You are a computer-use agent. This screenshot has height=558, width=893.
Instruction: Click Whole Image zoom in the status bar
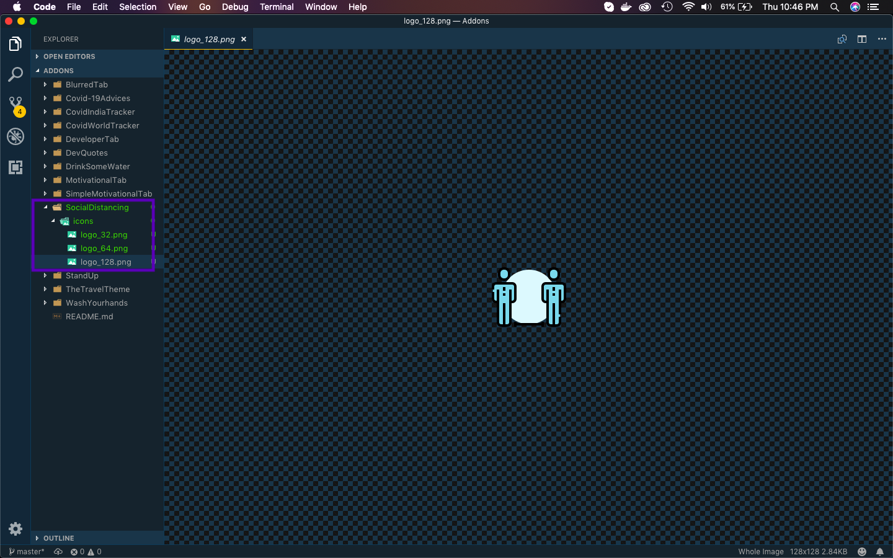click(761, 552)
